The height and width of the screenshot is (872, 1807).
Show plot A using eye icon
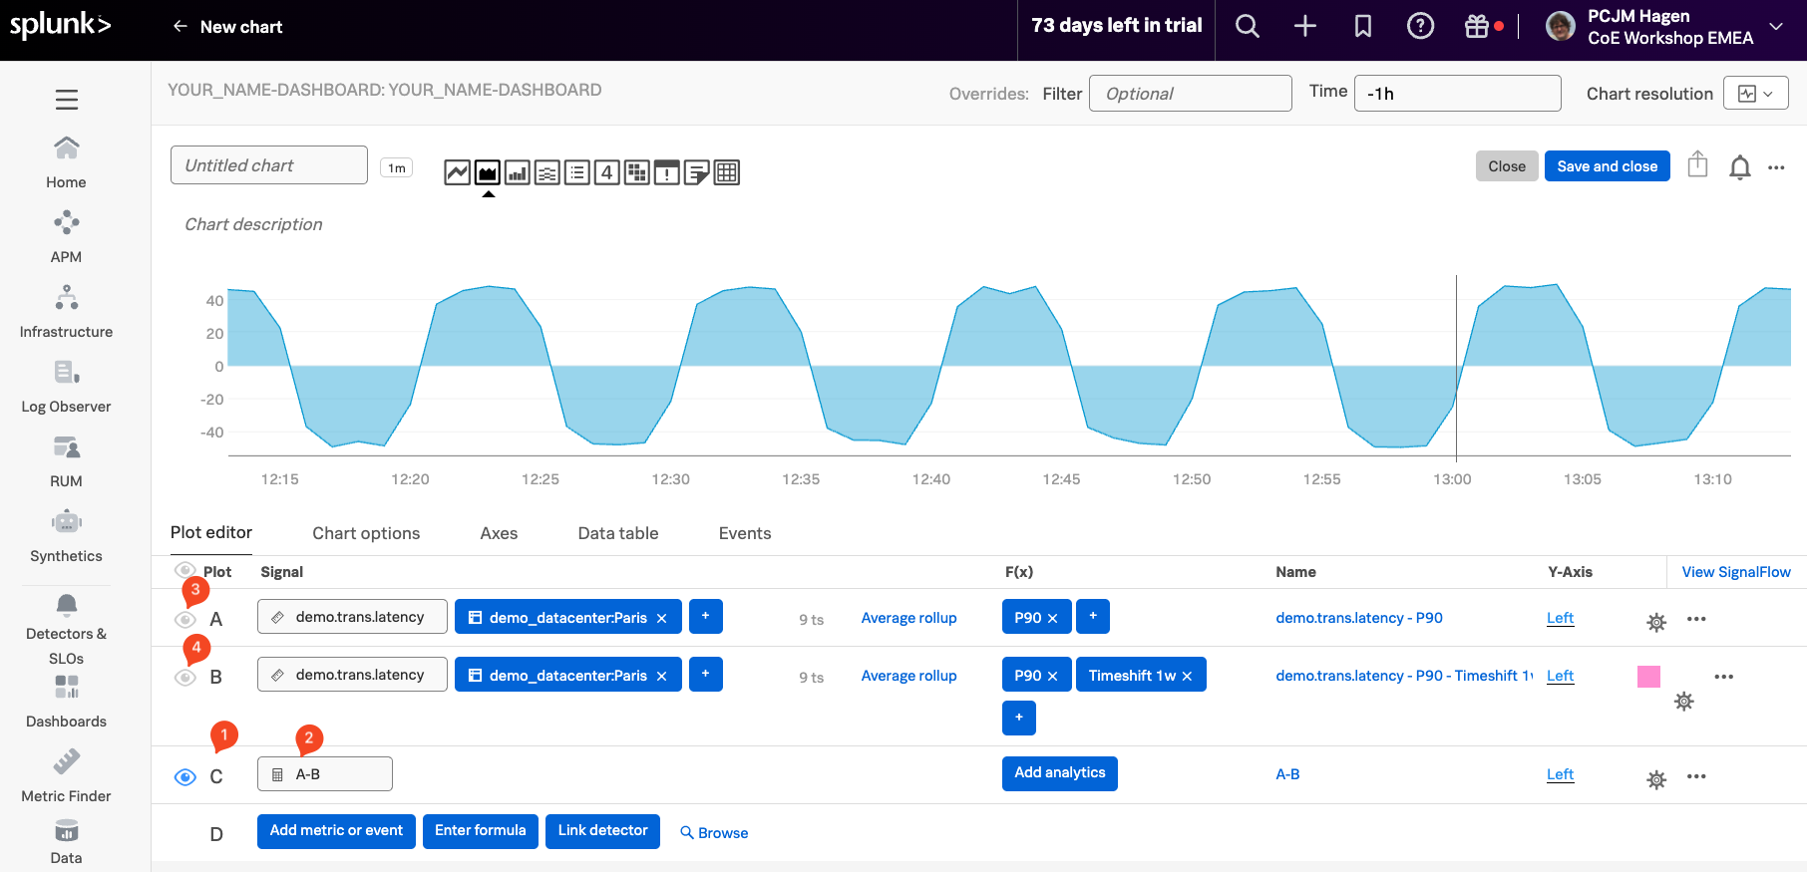[185, 620]
